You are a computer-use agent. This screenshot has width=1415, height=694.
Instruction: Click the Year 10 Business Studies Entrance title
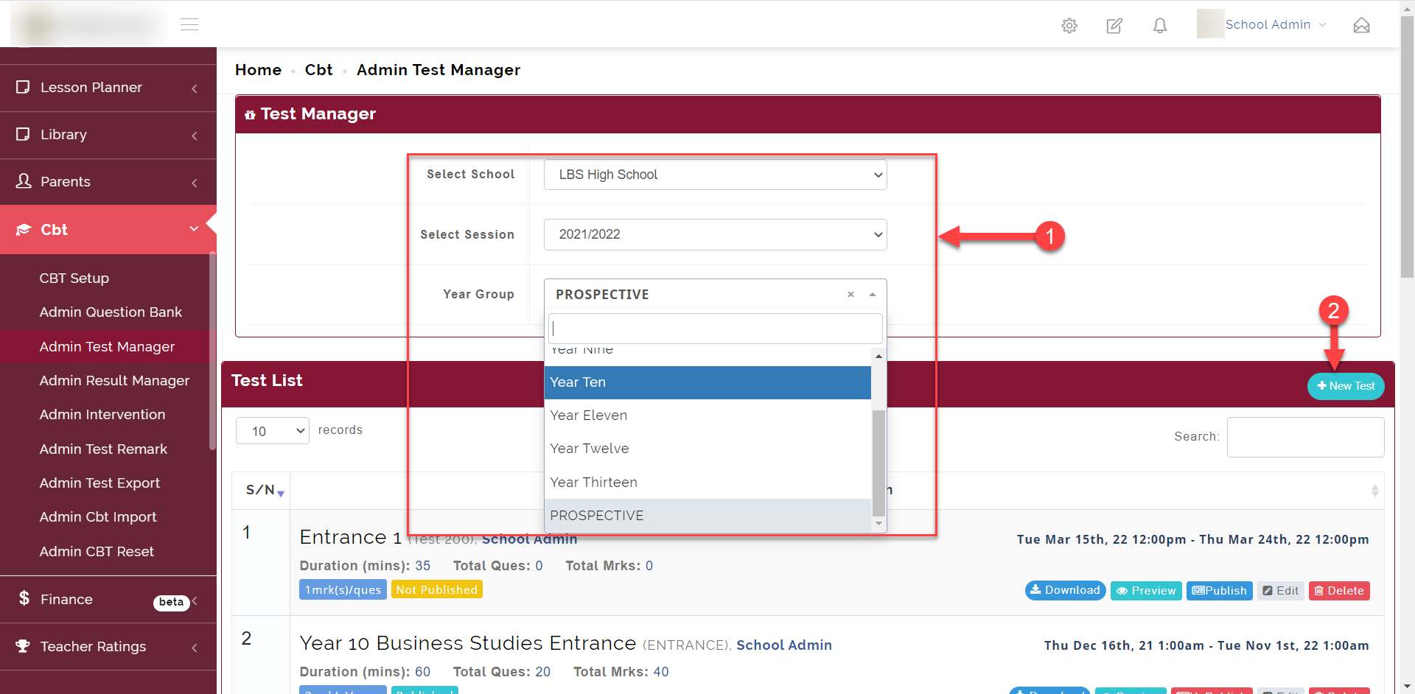(468, 643)
